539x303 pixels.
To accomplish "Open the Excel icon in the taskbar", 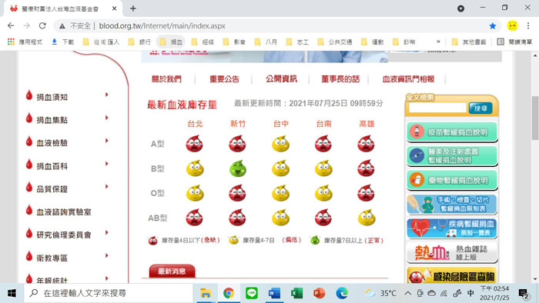I will (296, 294).
